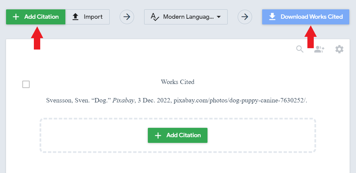Image resolution: width=356 pixels, height=173 pixels.
Task: Click the download arrow icon in blue button
Action: 272,17
